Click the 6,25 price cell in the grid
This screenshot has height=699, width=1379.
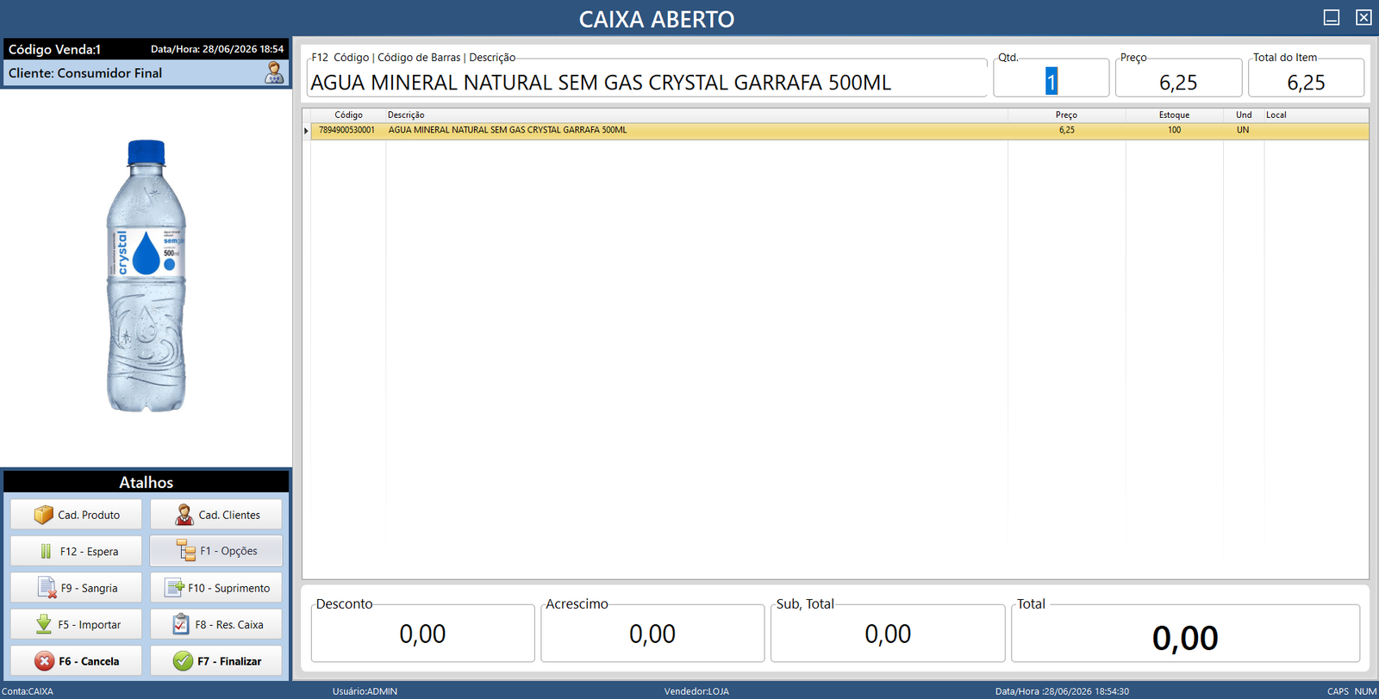pyautogui.click(x=1067, y=130)
